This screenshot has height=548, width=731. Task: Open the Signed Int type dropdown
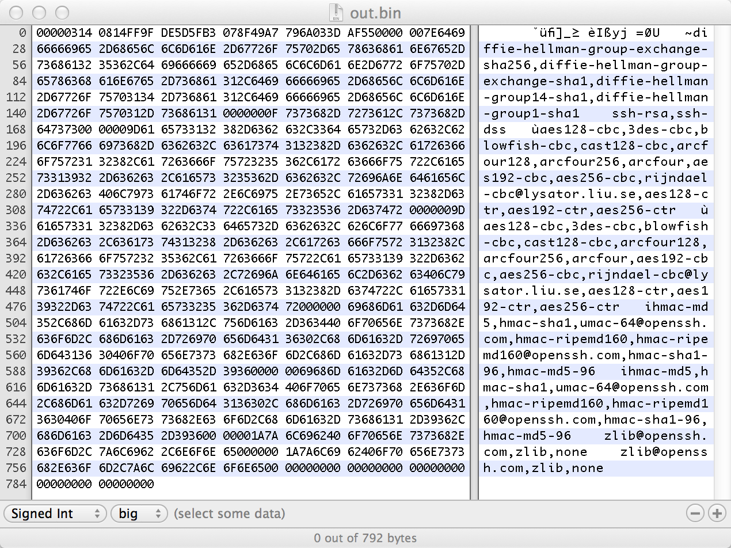(x=55, y=513)
